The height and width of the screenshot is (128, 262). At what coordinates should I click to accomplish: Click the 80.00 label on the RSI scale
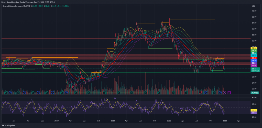pos(254,97)
